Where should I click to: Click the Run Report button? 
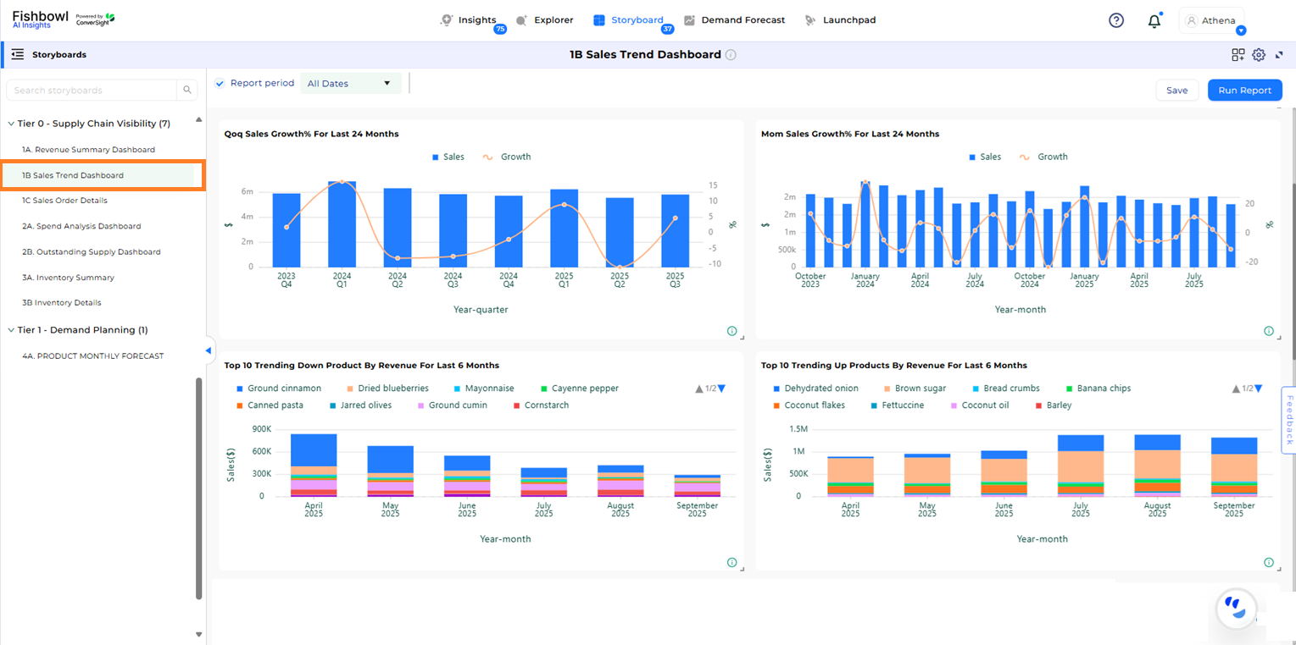(1243, 90)
